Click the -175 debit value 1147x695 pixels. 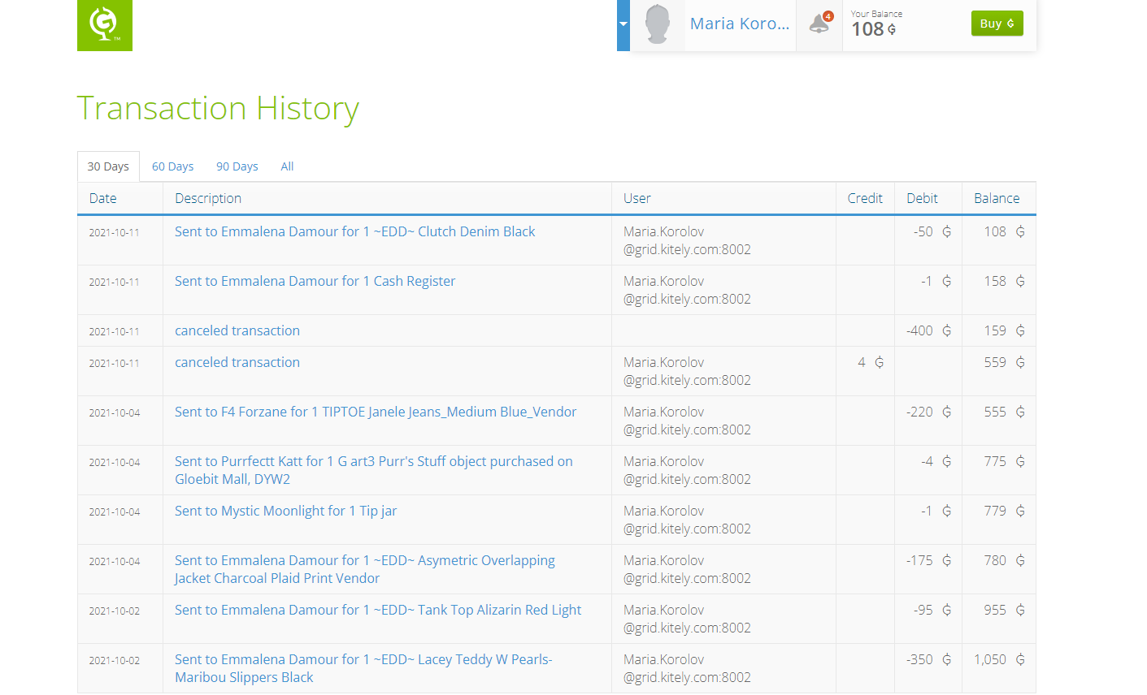point(929,560)
